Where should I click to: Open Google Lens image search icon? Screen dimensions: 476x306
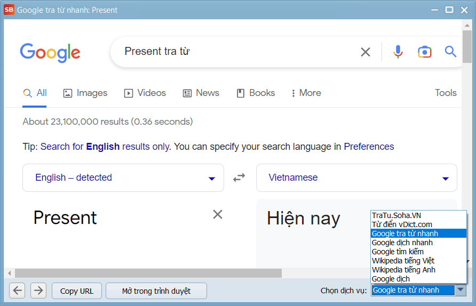(x=424, y=52)
